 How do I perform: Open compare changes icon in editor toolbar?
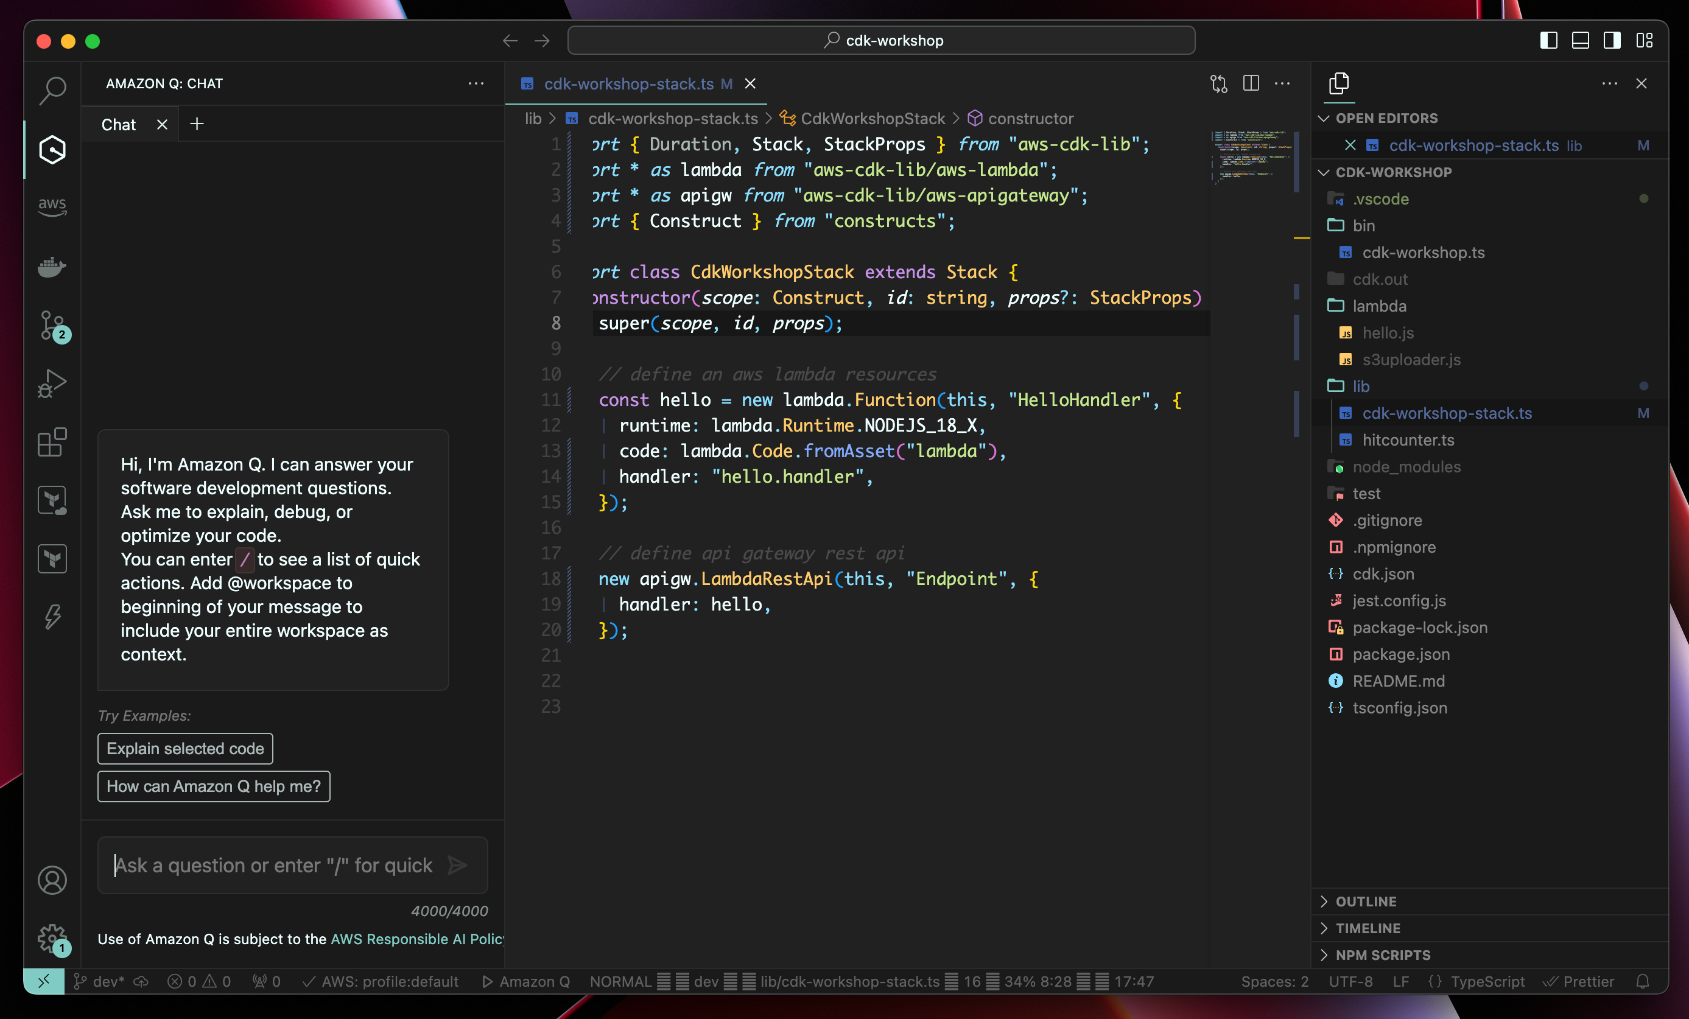point(1219,83)
